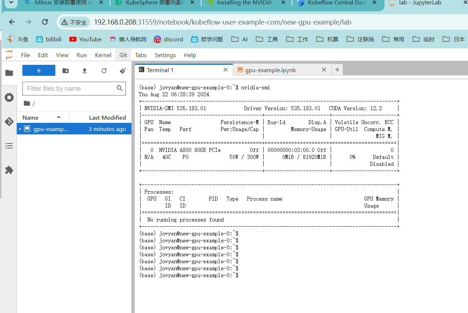Image resolution: width=468 pixels, height=313 pixels.
Task: Click the blue New Launcher plus button
Action: click(x=39, y=70)
